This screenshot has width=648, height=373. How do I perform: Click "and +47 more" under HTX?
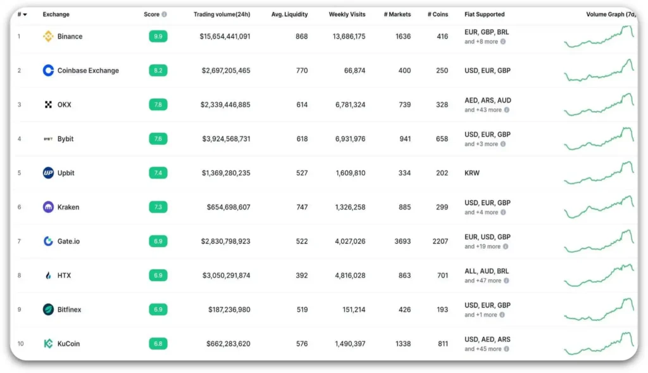pos(483,281)
